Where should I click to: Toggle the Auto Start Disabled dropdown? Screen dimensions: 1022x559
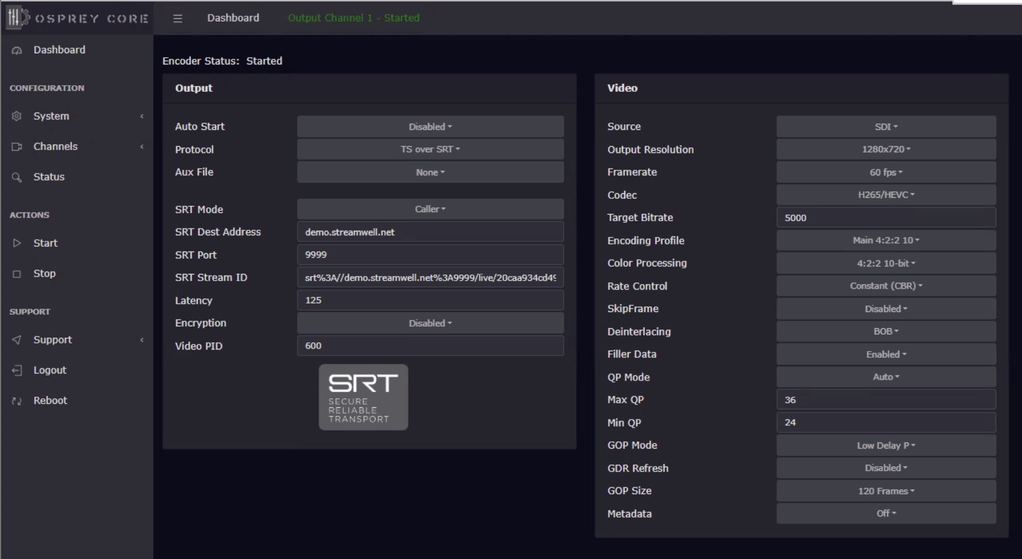pyautogui.click(x=430, y=127)
